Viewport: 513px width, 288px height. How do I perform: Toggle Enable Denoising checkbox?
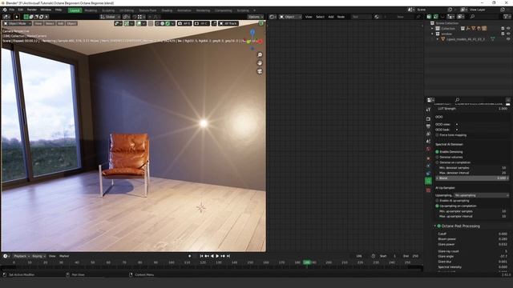click(437, 152)
